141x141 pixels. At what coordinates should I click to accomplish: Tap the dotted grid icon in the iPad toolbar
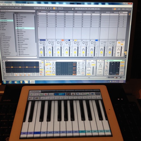pyautogui.click(x=83, y=94)
